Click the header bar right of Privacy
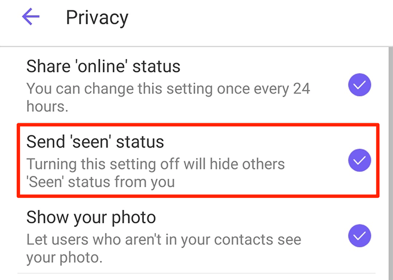 pyautogui.click(x=260, y=17)
